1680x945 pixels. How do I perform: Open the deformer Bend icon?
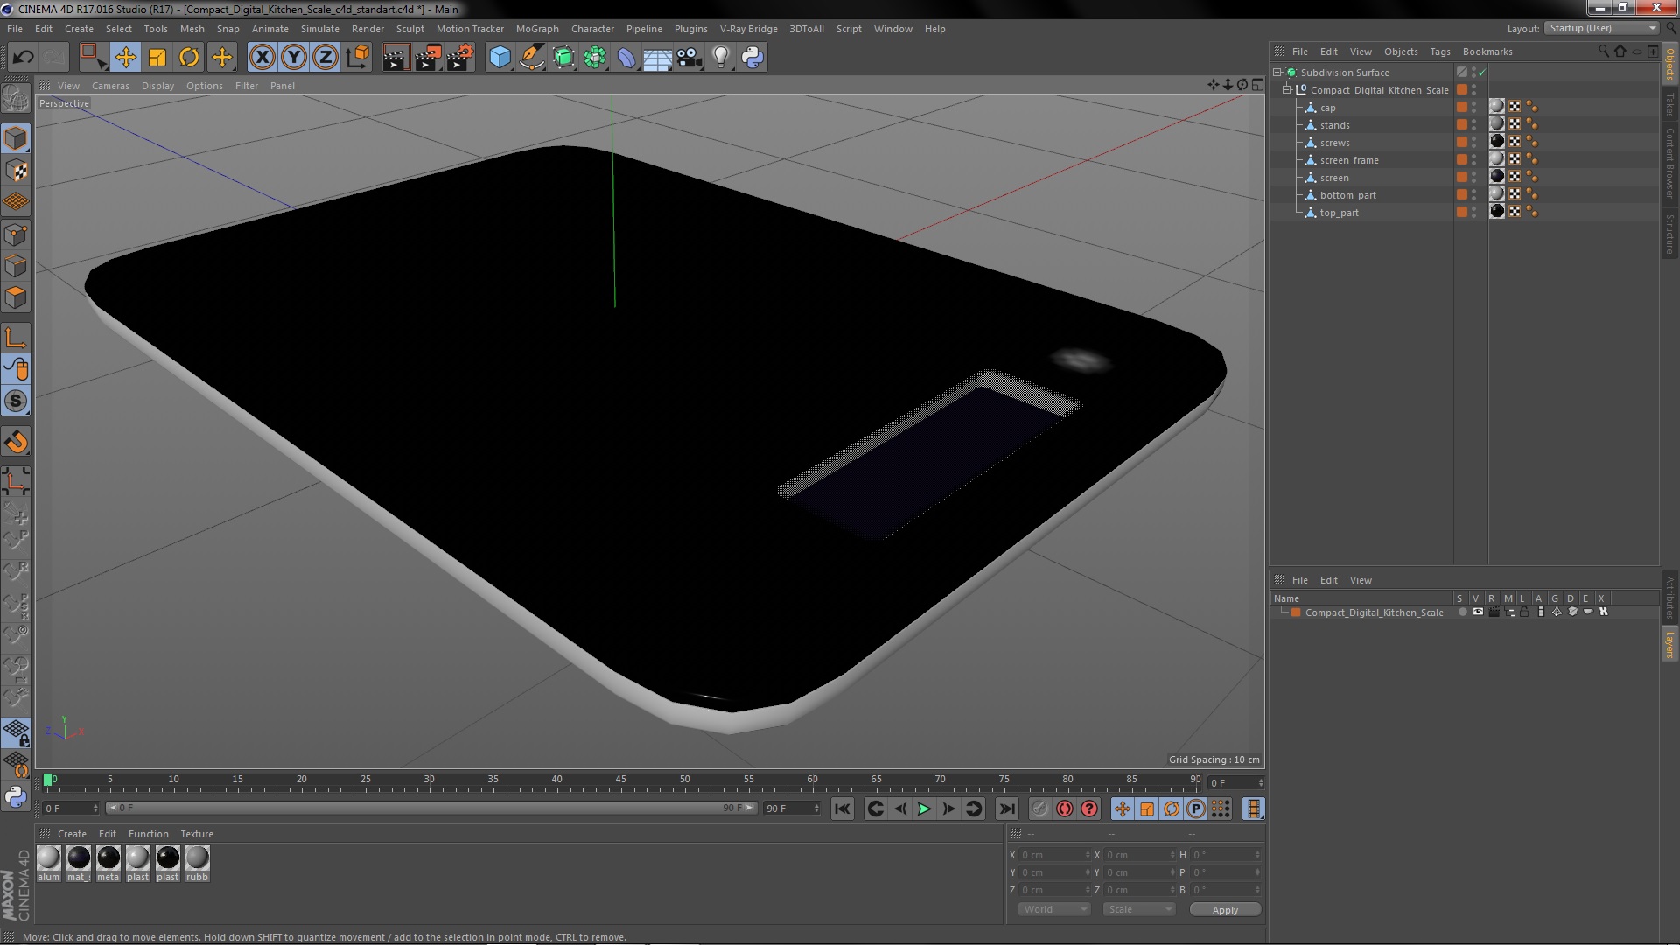(626, 58)
